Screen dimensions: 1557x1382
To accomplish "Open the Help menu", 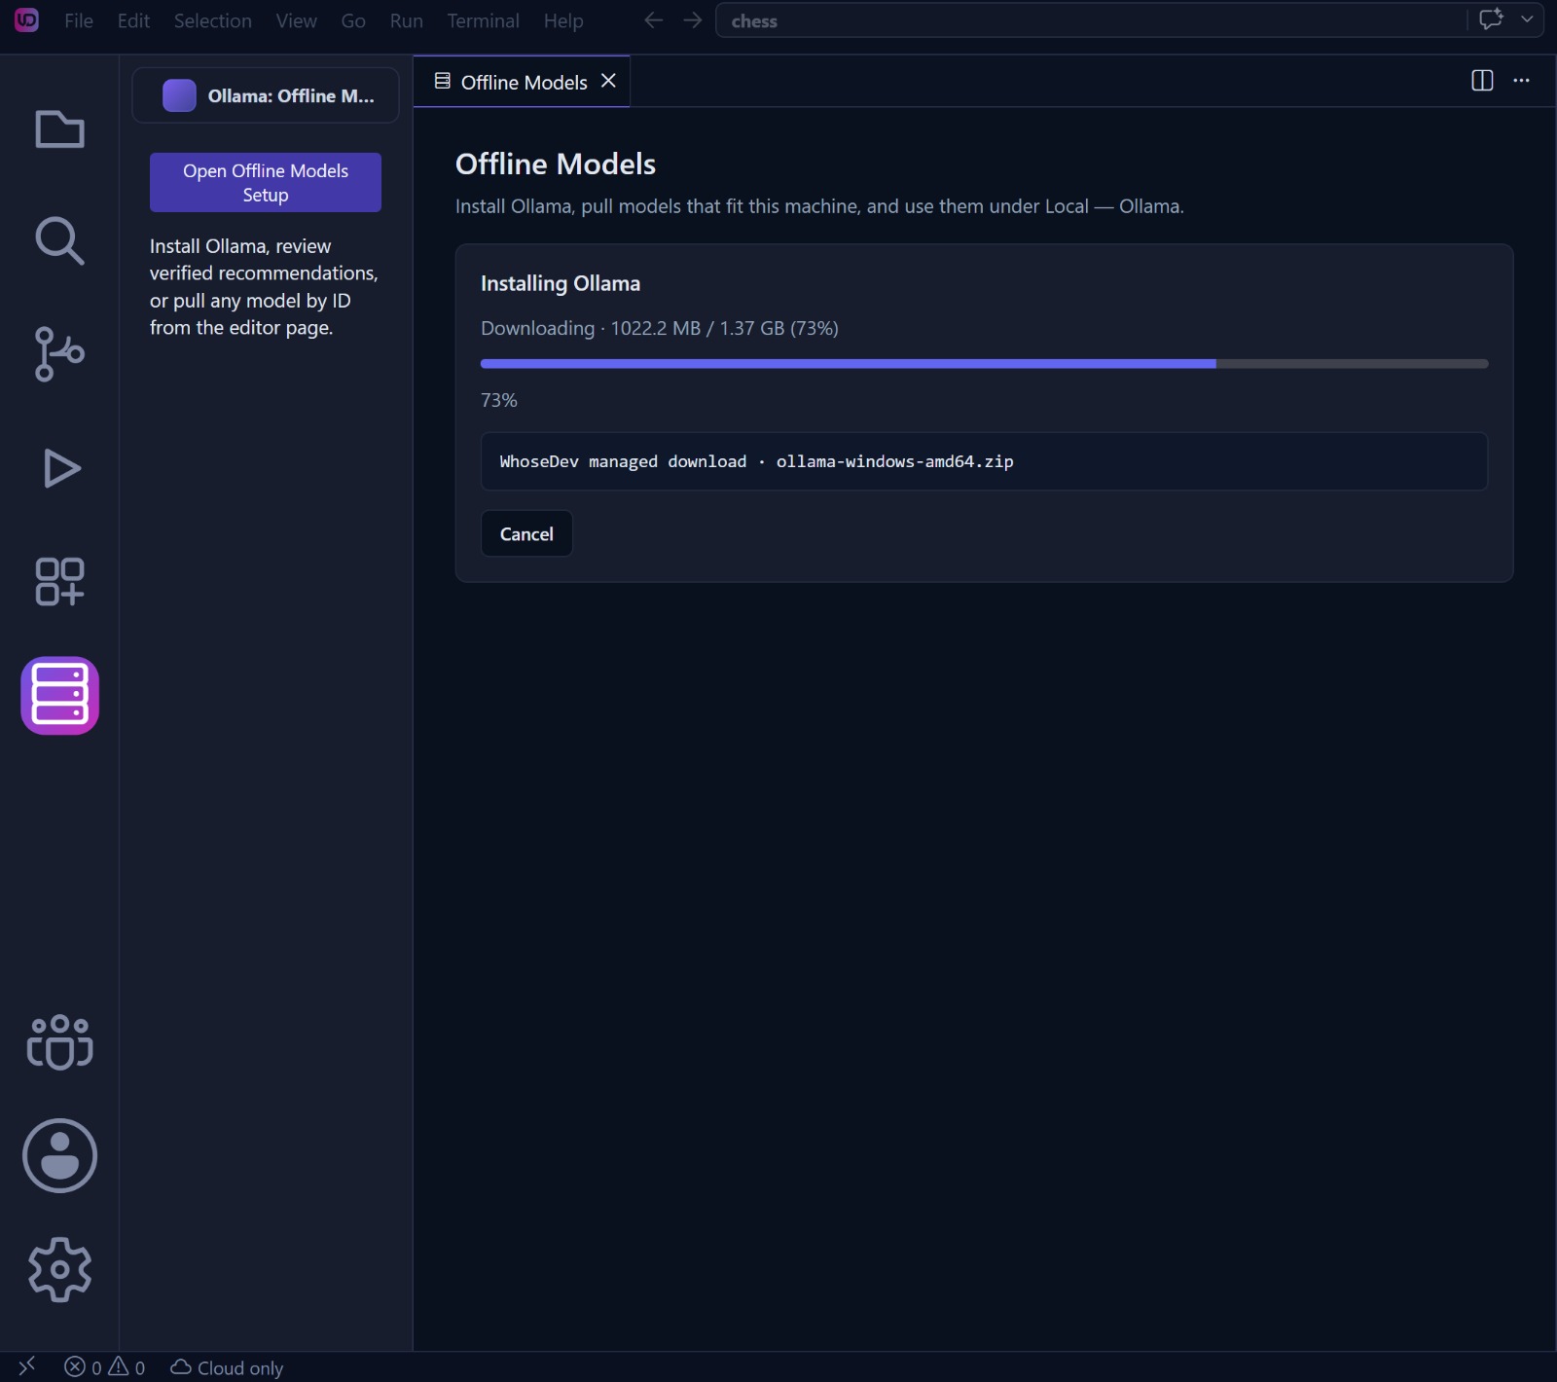I will tap(563, 20).
